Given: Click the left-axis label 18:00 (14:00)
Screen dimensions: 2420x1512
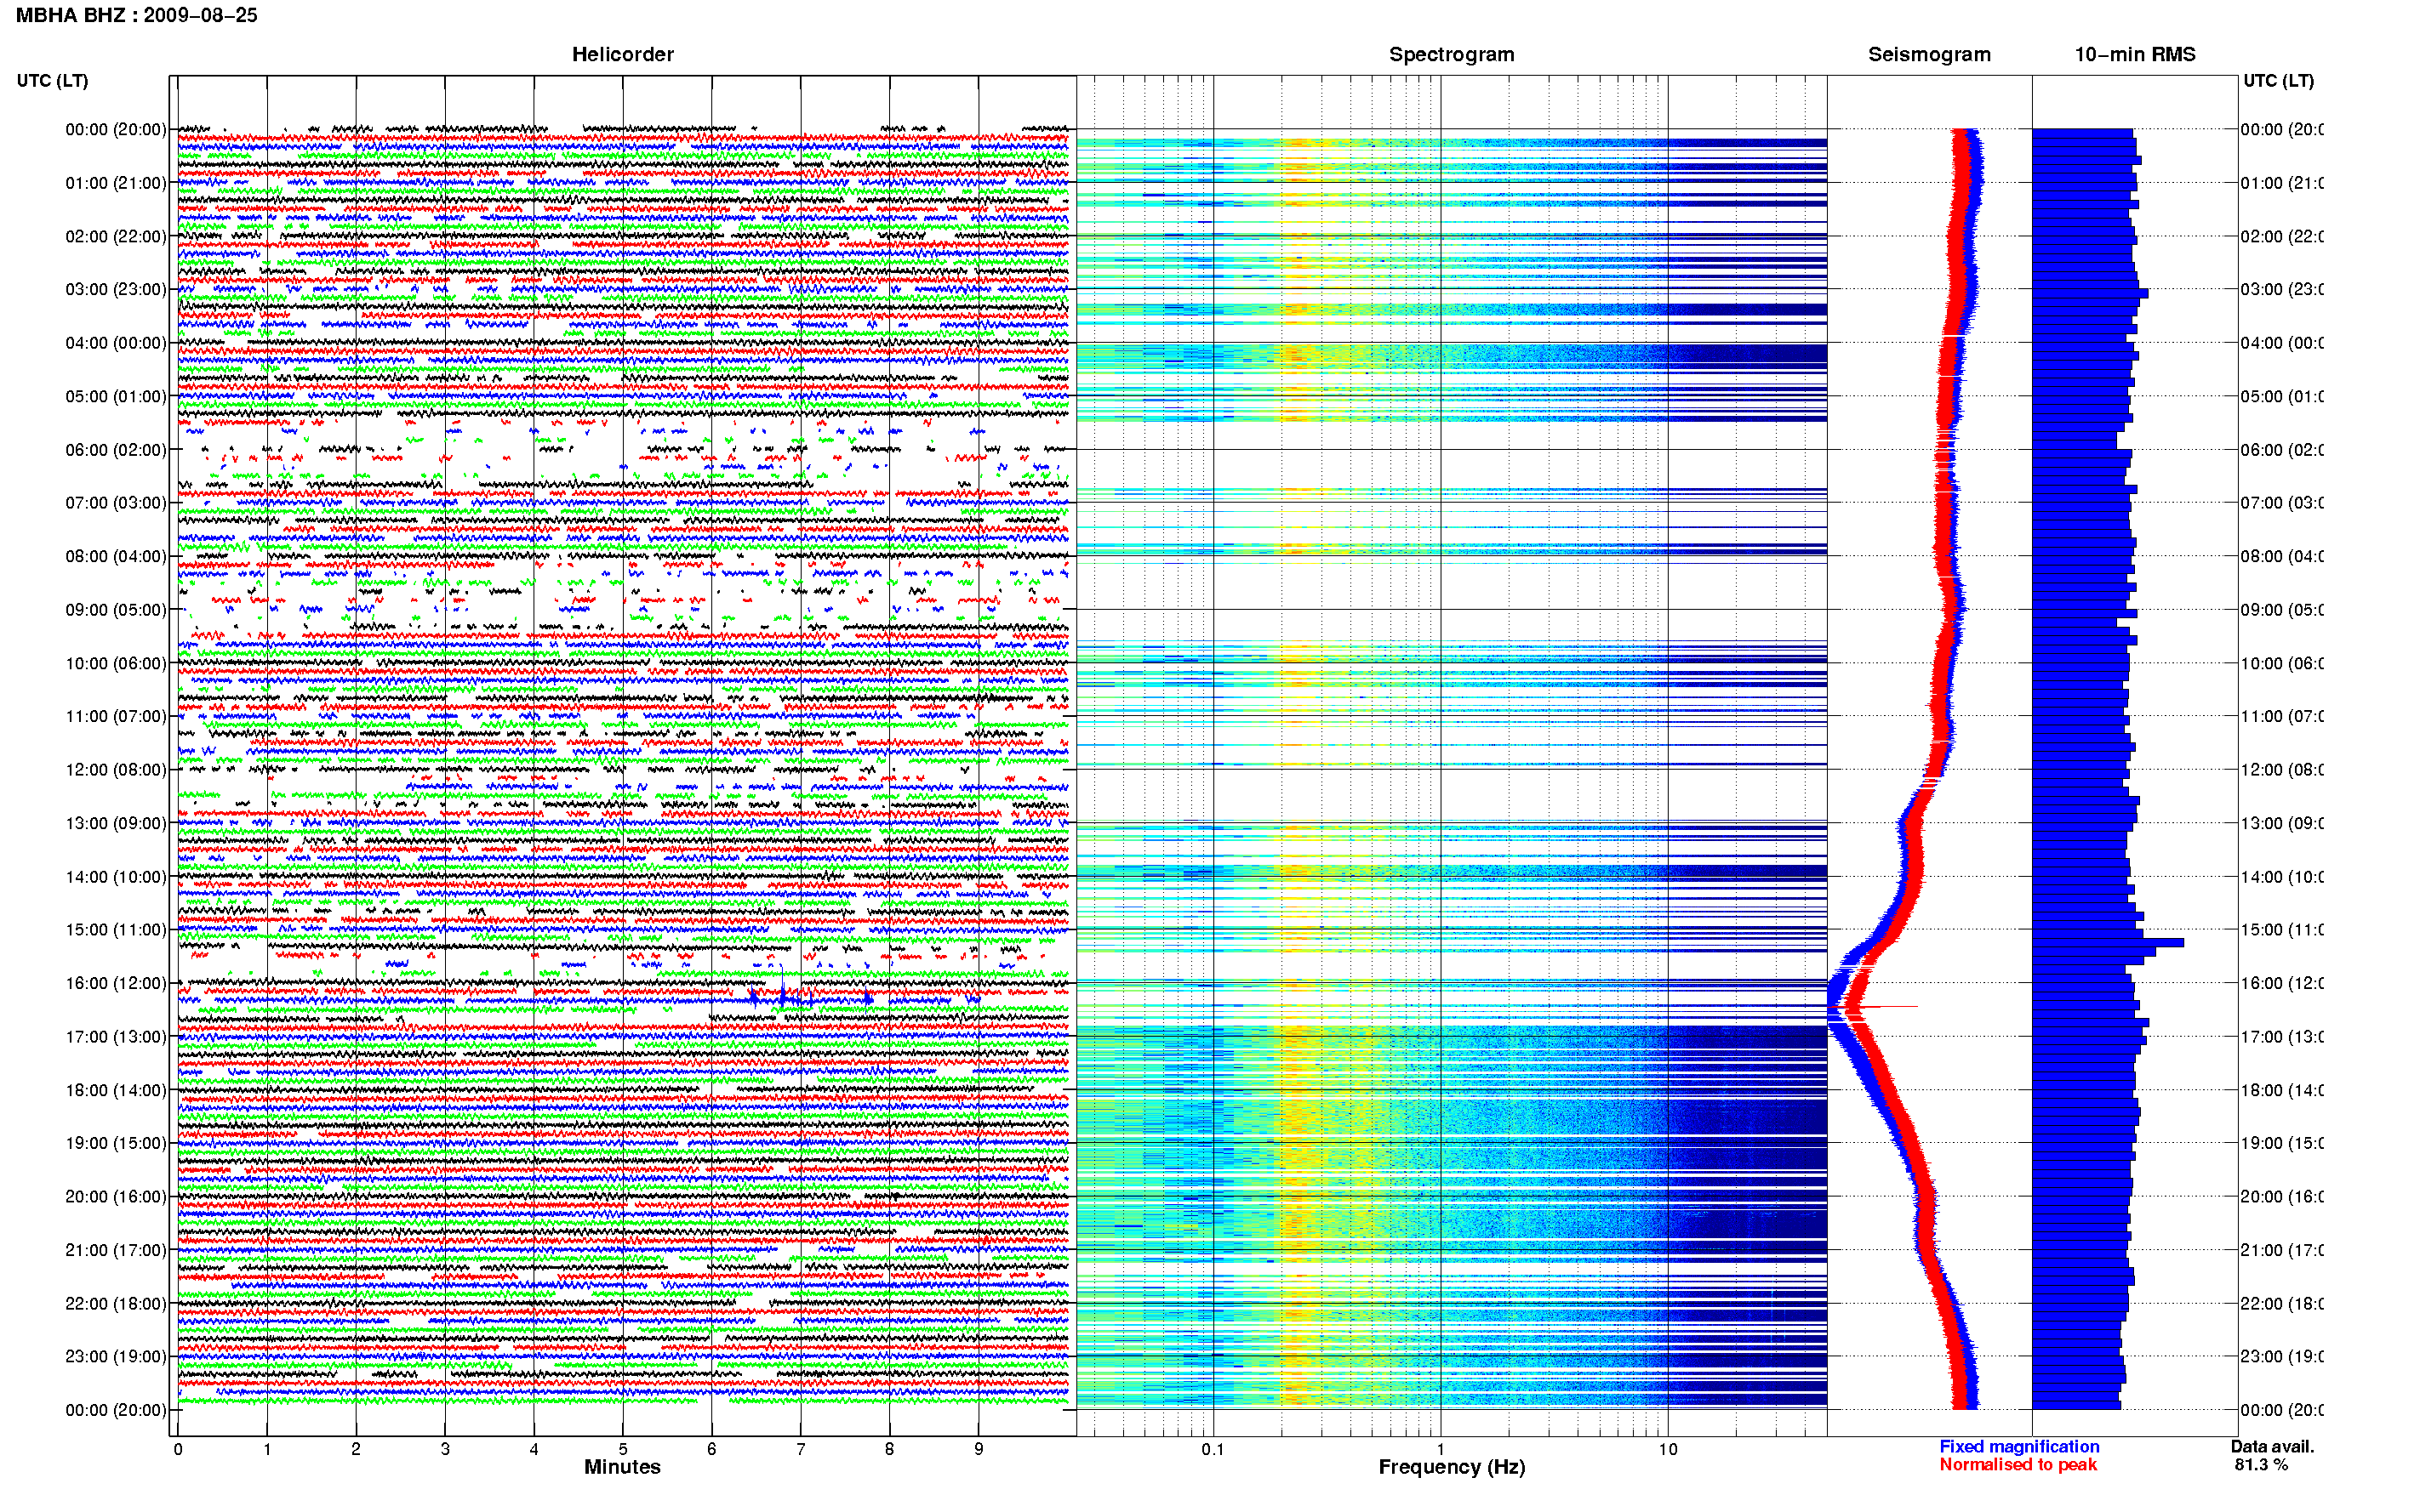Looking at the screenshot, I should point(116,1090).
